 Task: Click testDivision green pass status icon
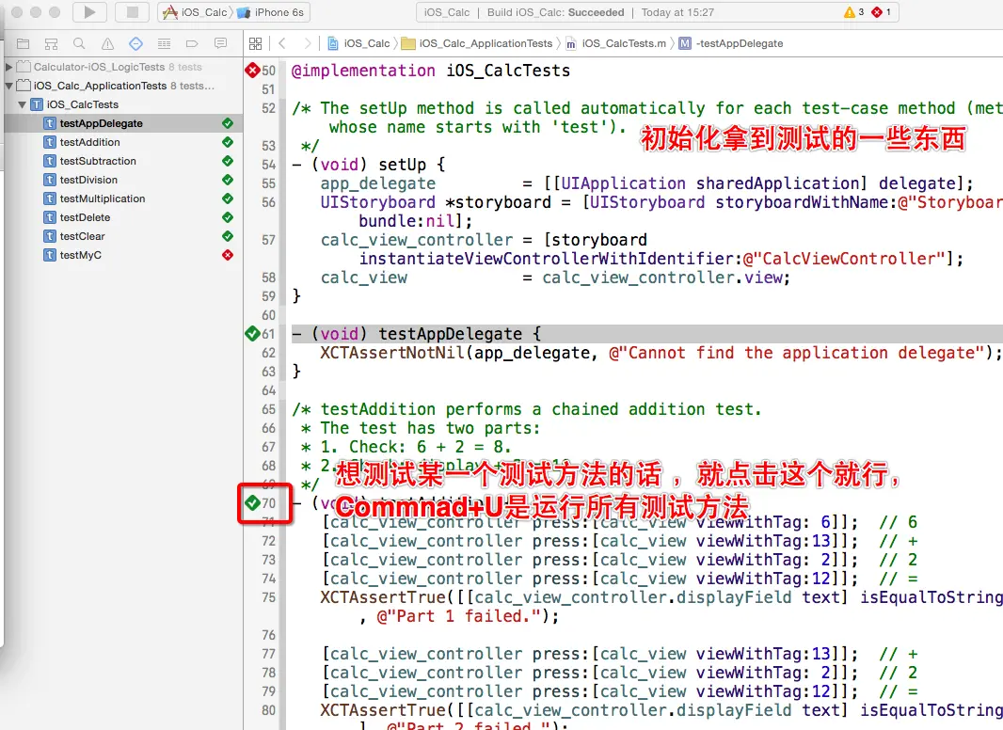click(x=228, y=180)
